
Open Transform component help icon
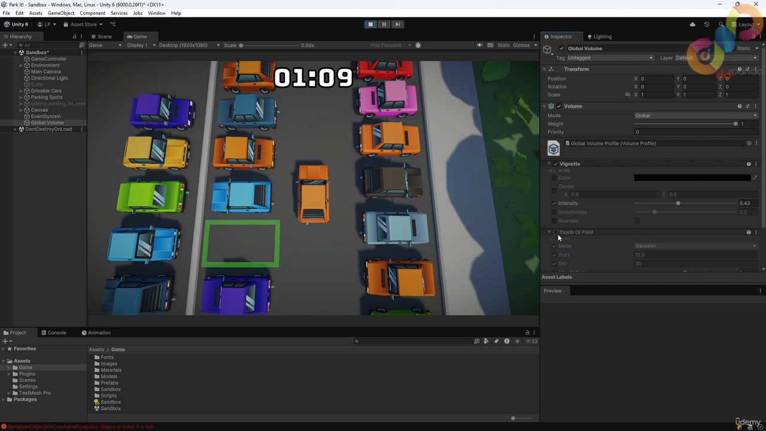click(740, 69)
